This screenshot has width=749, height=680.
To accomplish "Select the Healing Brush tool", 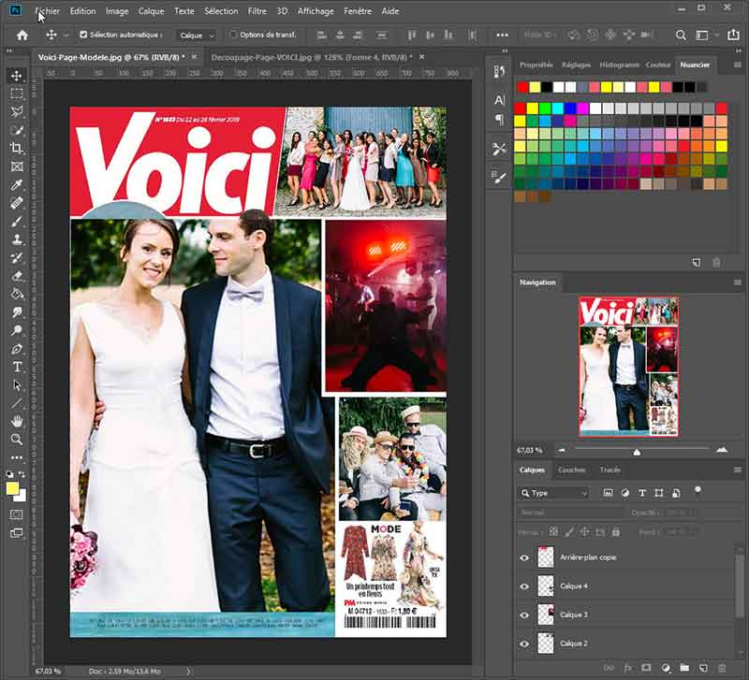I will pos(17,203).
